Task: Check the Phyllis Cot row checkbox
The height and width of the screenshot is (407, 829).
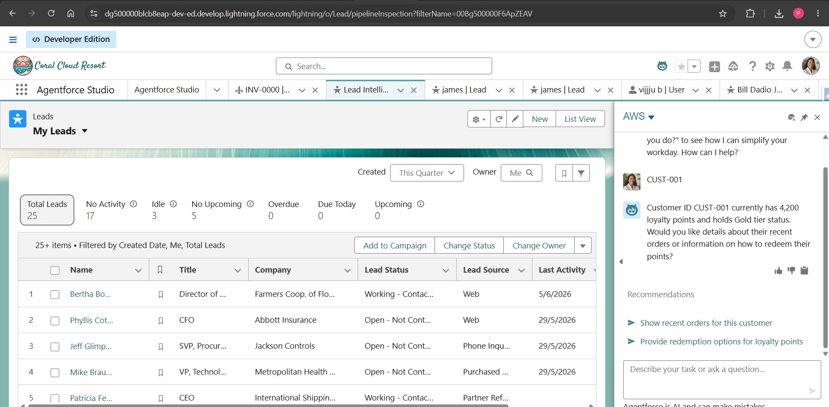Action: coord(55,321)
